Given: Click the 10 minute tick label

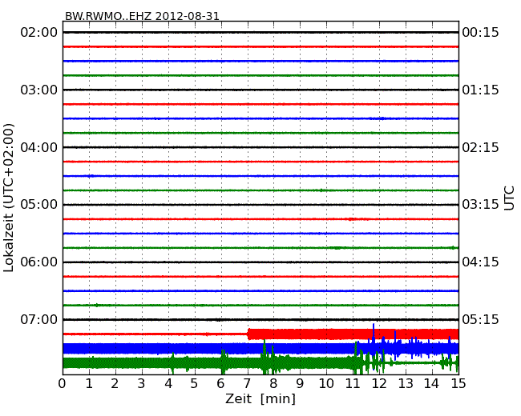Looking at the screenshot, I should tap(326, 384).
